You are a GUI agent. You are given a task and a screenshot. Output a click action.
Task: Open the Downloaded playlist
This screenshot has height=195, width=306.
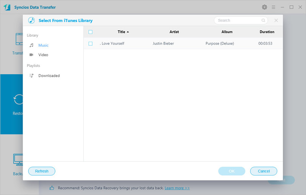coord(49,75)
